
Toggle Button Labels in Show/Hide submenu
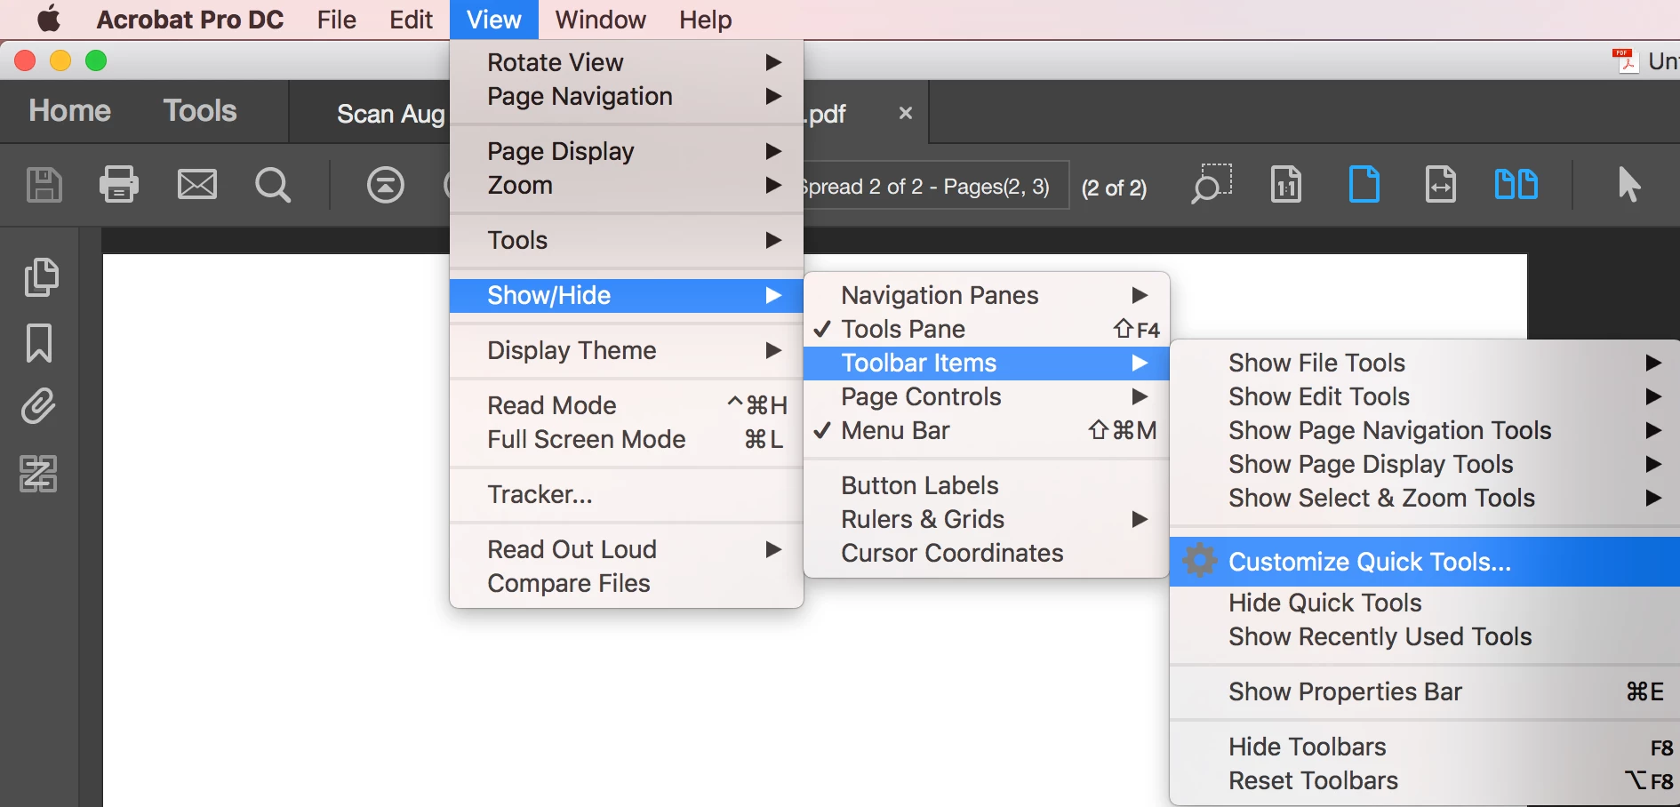pyautogui.click(x=986, y=485)
